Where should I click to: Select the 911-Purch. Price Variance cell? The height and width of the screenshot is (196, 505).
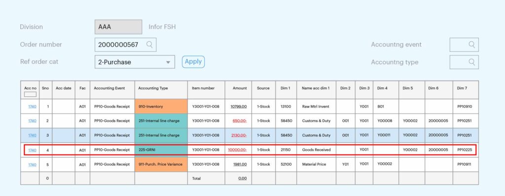click(161, 164)
